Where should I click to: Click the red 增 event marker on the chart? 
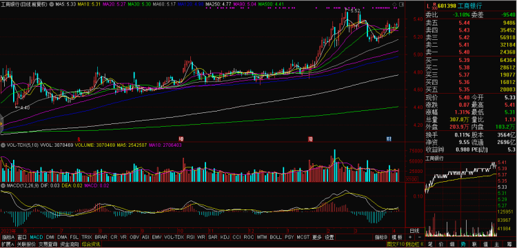(181, 138)
